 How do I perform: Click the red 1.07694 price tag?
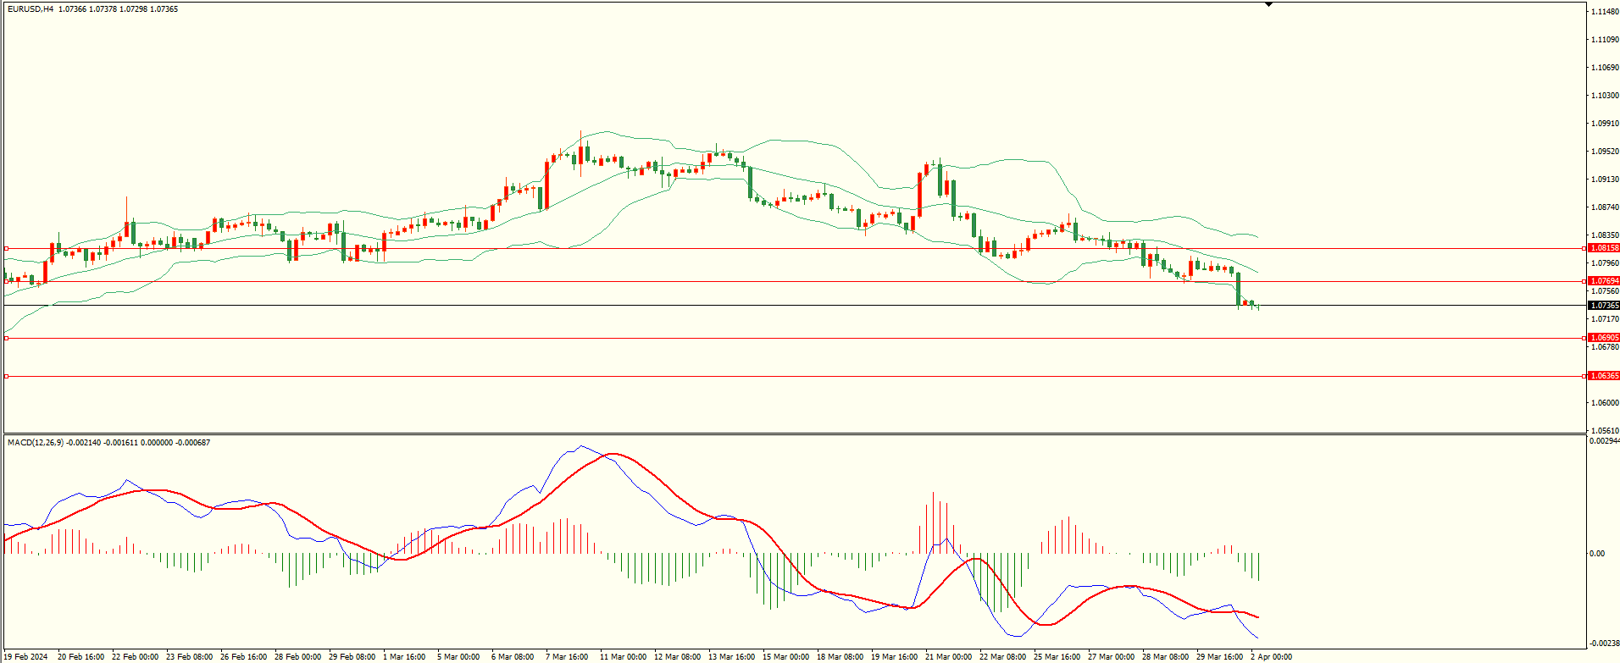coord(1604,281)
